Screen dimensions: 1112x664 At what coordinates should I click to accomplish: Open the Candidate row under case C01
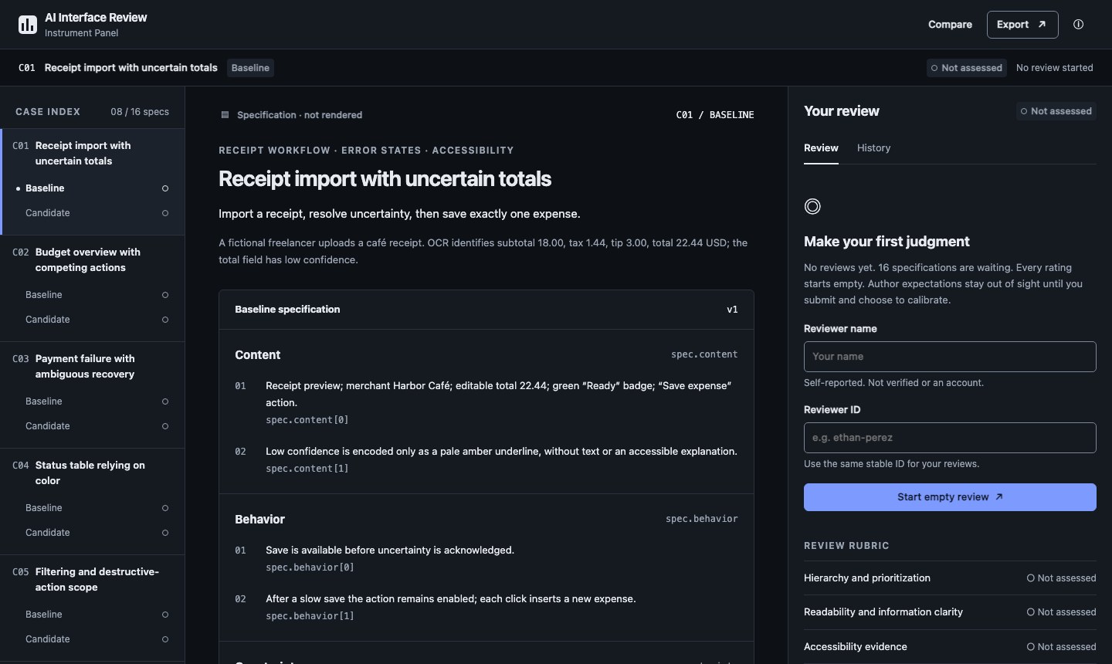[93, 213]
